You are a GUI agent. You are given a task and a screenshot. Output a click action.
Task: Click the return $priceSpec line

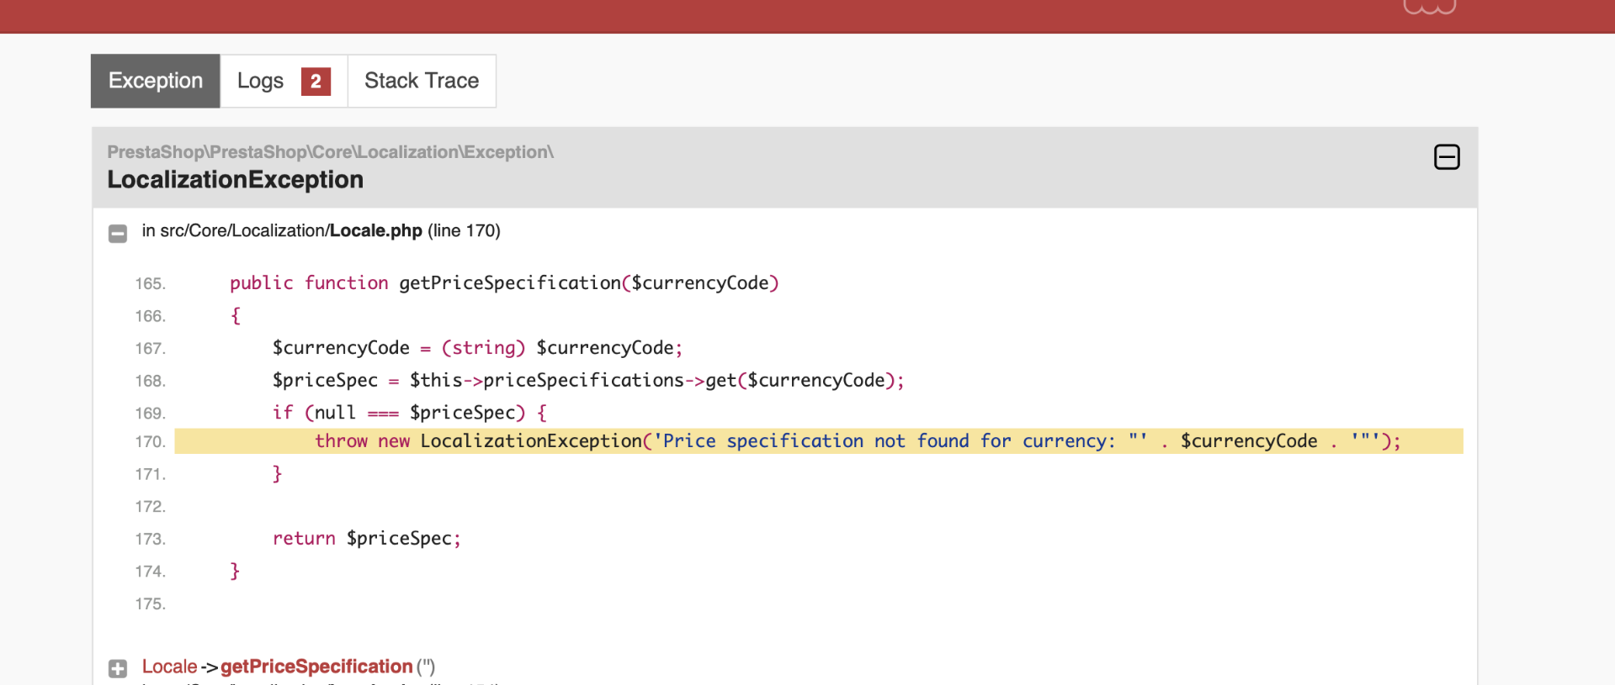click(367, 539)
